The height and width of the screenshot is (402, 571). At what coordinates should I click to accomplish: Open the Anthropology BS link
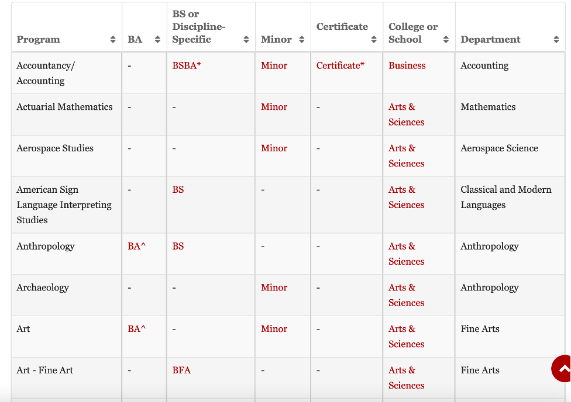(x=178, y=247)
